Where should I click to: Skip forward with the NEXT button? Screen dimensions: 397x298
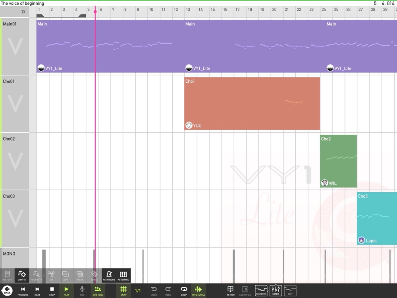point(37,291)
